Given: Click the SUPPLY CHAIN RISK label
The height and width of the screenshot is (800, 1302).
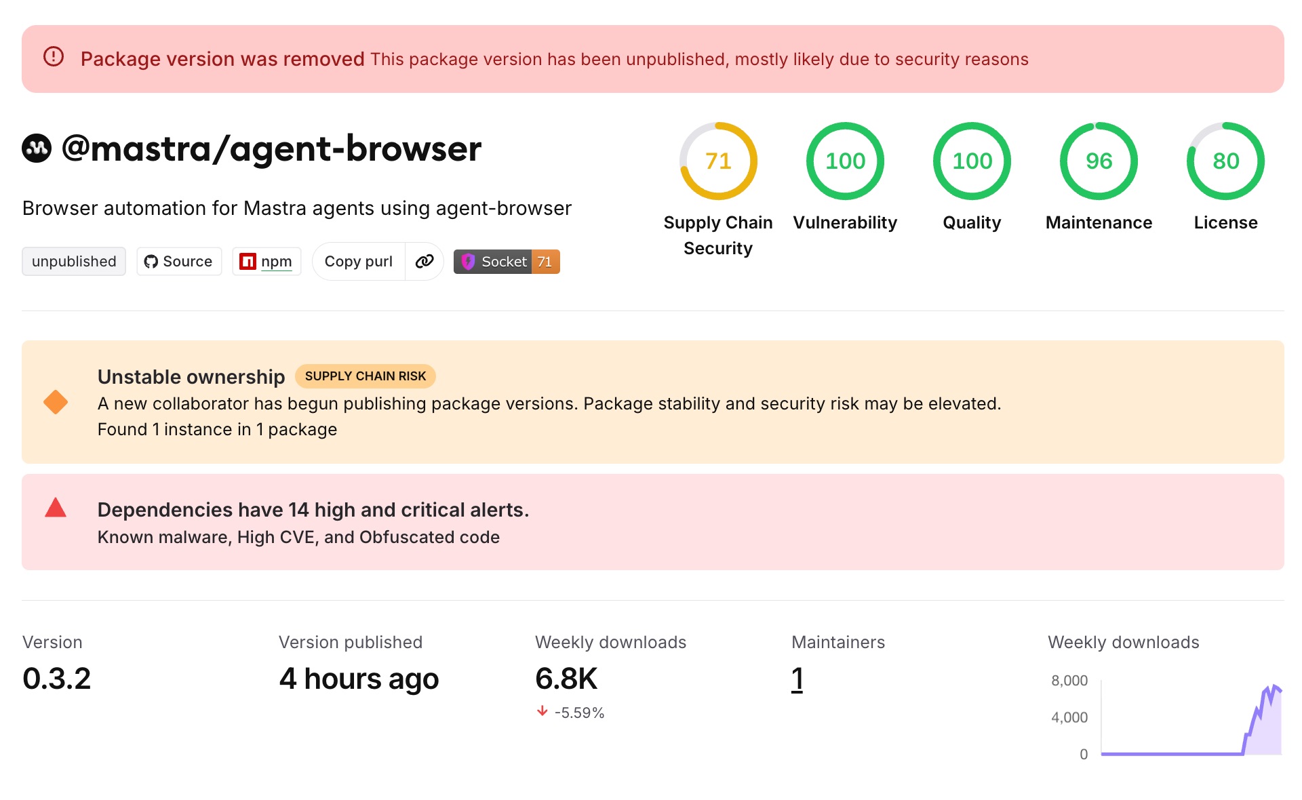Looking at the screenshot, I should pos(366,376).
